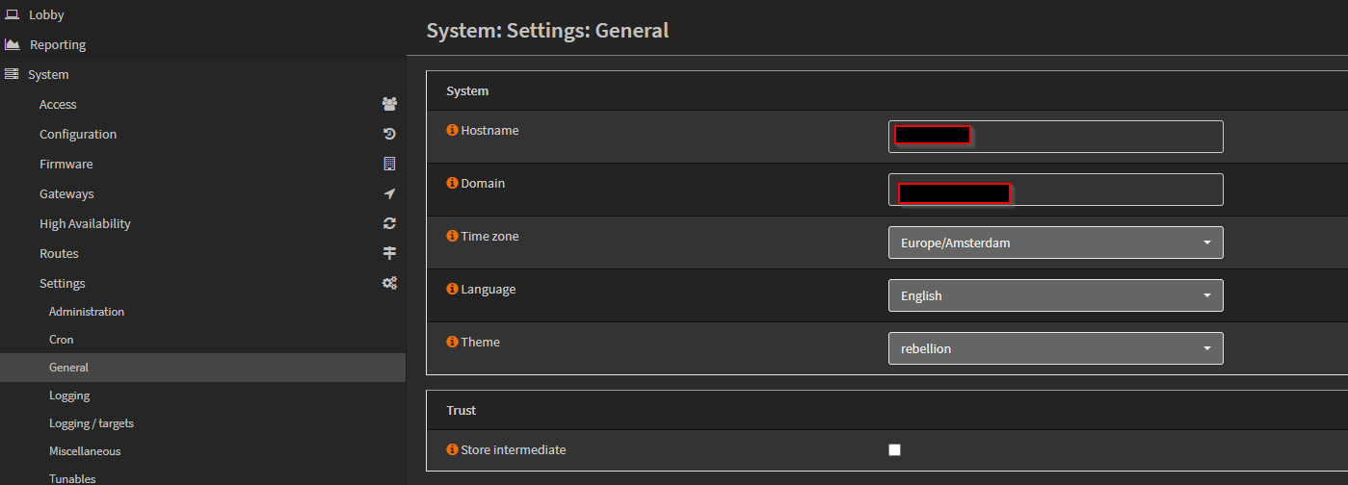Click the Gateways arrow icon

[389, 193]
